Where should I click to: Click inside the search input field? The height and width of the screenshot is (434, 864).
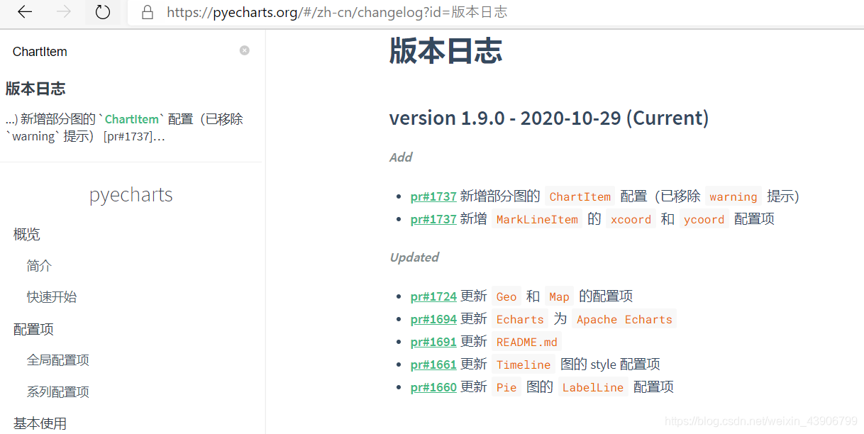[106, 51]
